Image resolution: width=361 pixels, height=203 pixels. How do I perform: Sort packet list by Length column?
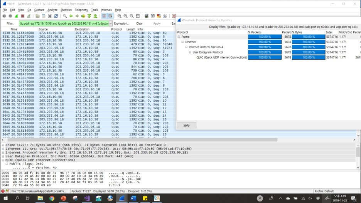(x=131, y=29)
